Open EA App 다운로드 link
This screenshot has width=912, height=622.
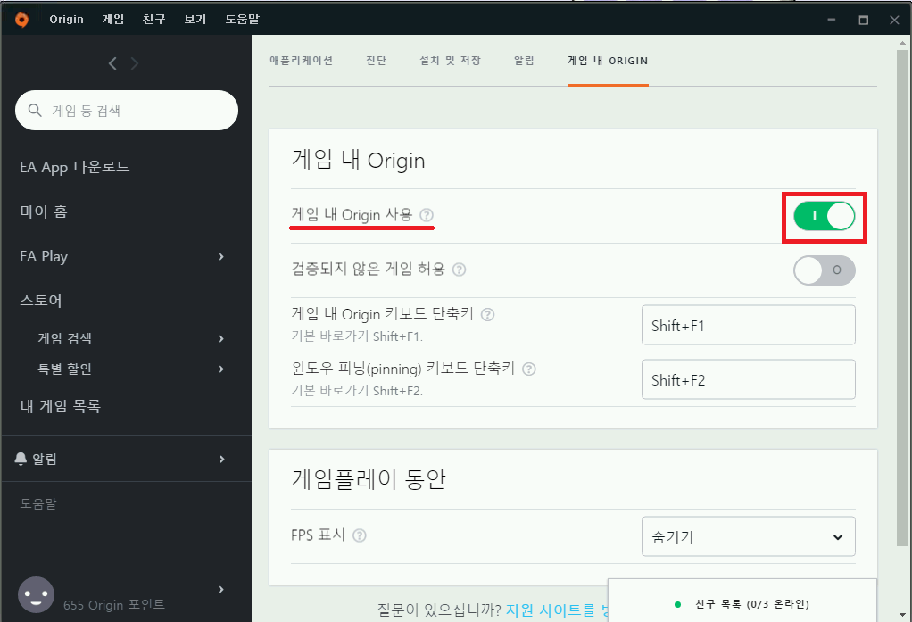pos(74,167)
